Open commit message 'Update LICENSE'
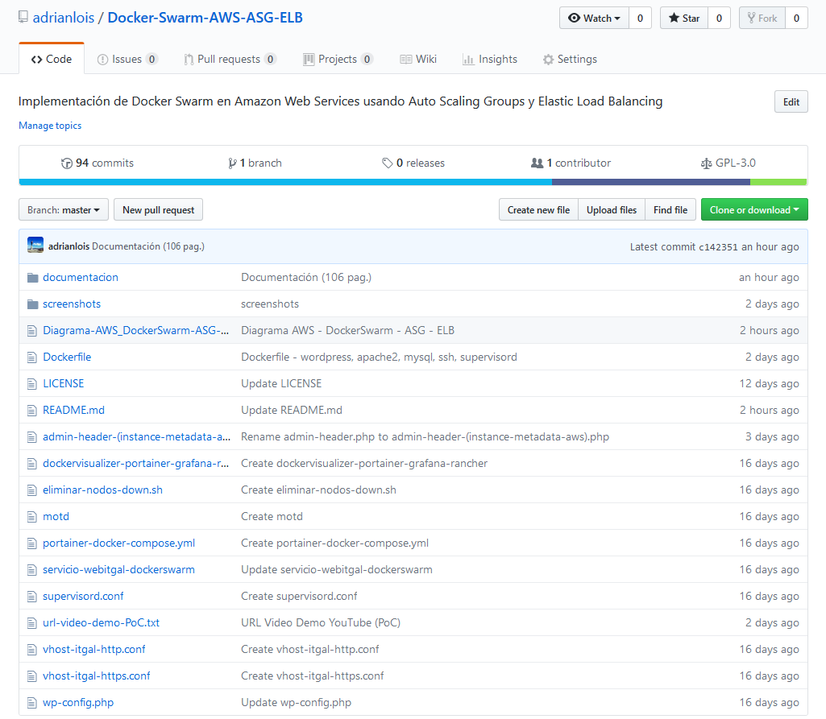This screenshot has height=719, width=826. click(281, 384)
